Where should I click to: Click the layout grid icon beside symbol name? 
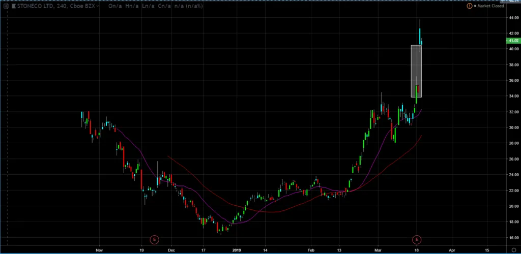[5, 6]
